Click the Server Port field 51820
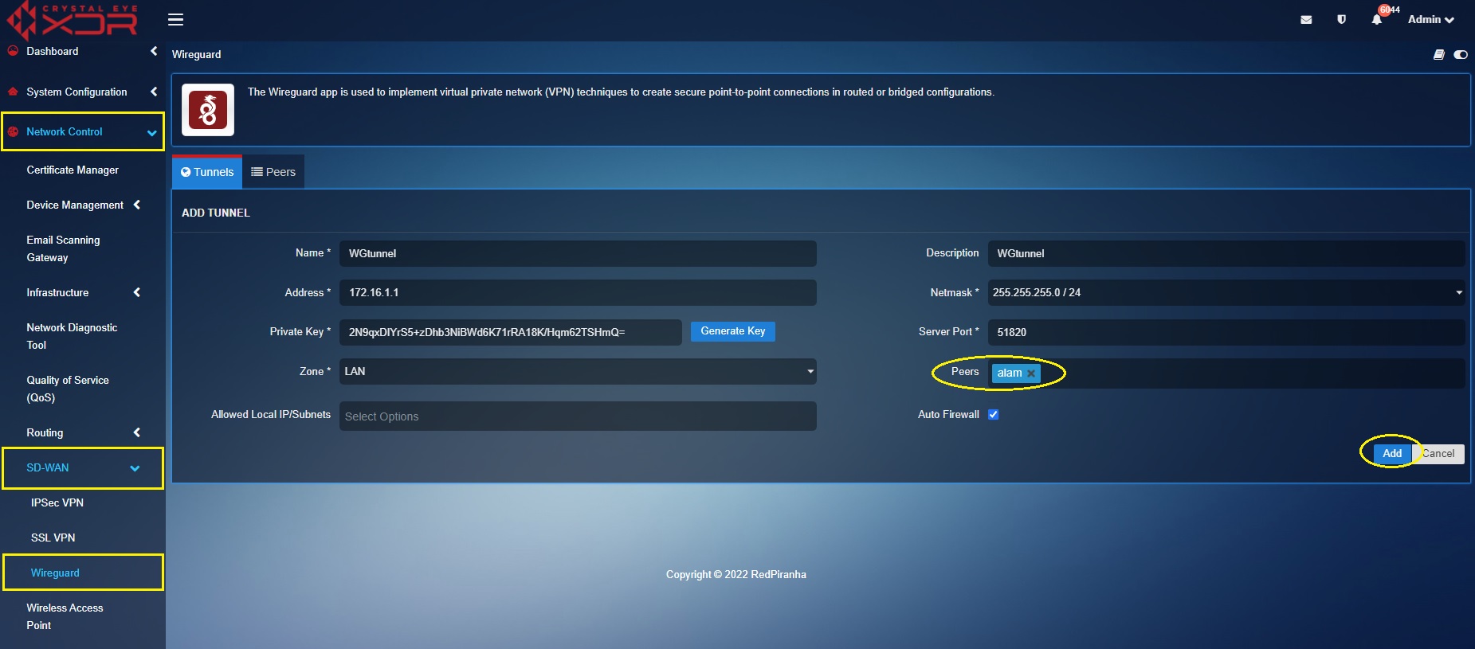Screen dimensions: 1475x649 (1226, 332)
